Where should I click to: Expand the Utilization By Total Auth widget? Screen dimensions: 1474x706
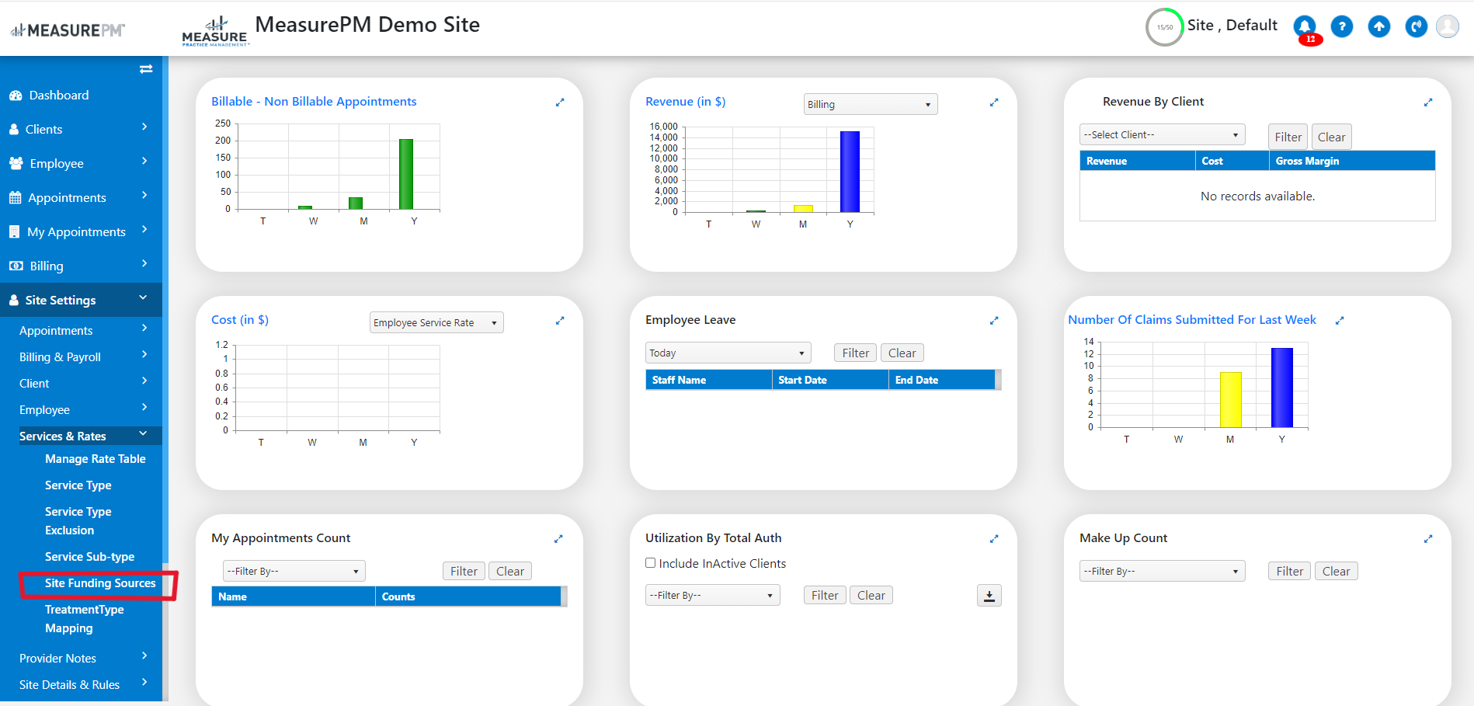pyautogui.click(x=994, y=539)
